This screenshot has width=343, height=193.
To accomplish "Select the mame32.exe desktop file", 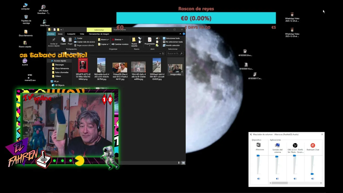I will pyautogui.click(x=30, y=78).
